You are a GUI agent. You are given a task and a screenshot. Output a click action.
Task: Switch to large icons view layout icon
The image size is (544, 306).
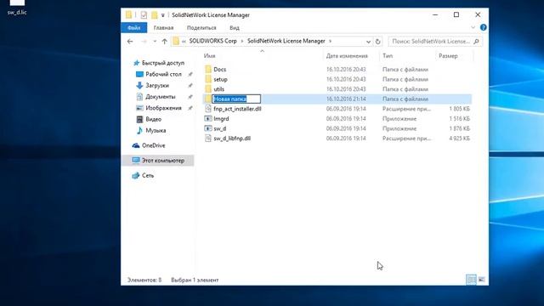(482, 280)
